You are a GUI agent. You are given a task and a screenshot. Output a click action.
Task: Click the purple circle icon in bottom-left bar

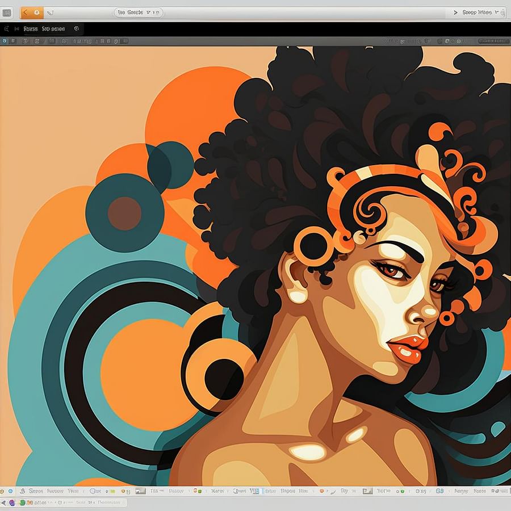pos(12,502)
